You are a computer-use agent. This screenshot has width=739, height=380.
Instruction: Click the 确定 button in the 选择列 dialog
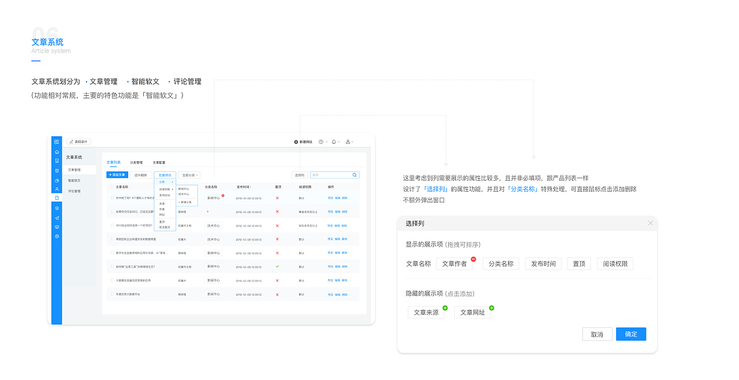[630, 334]
